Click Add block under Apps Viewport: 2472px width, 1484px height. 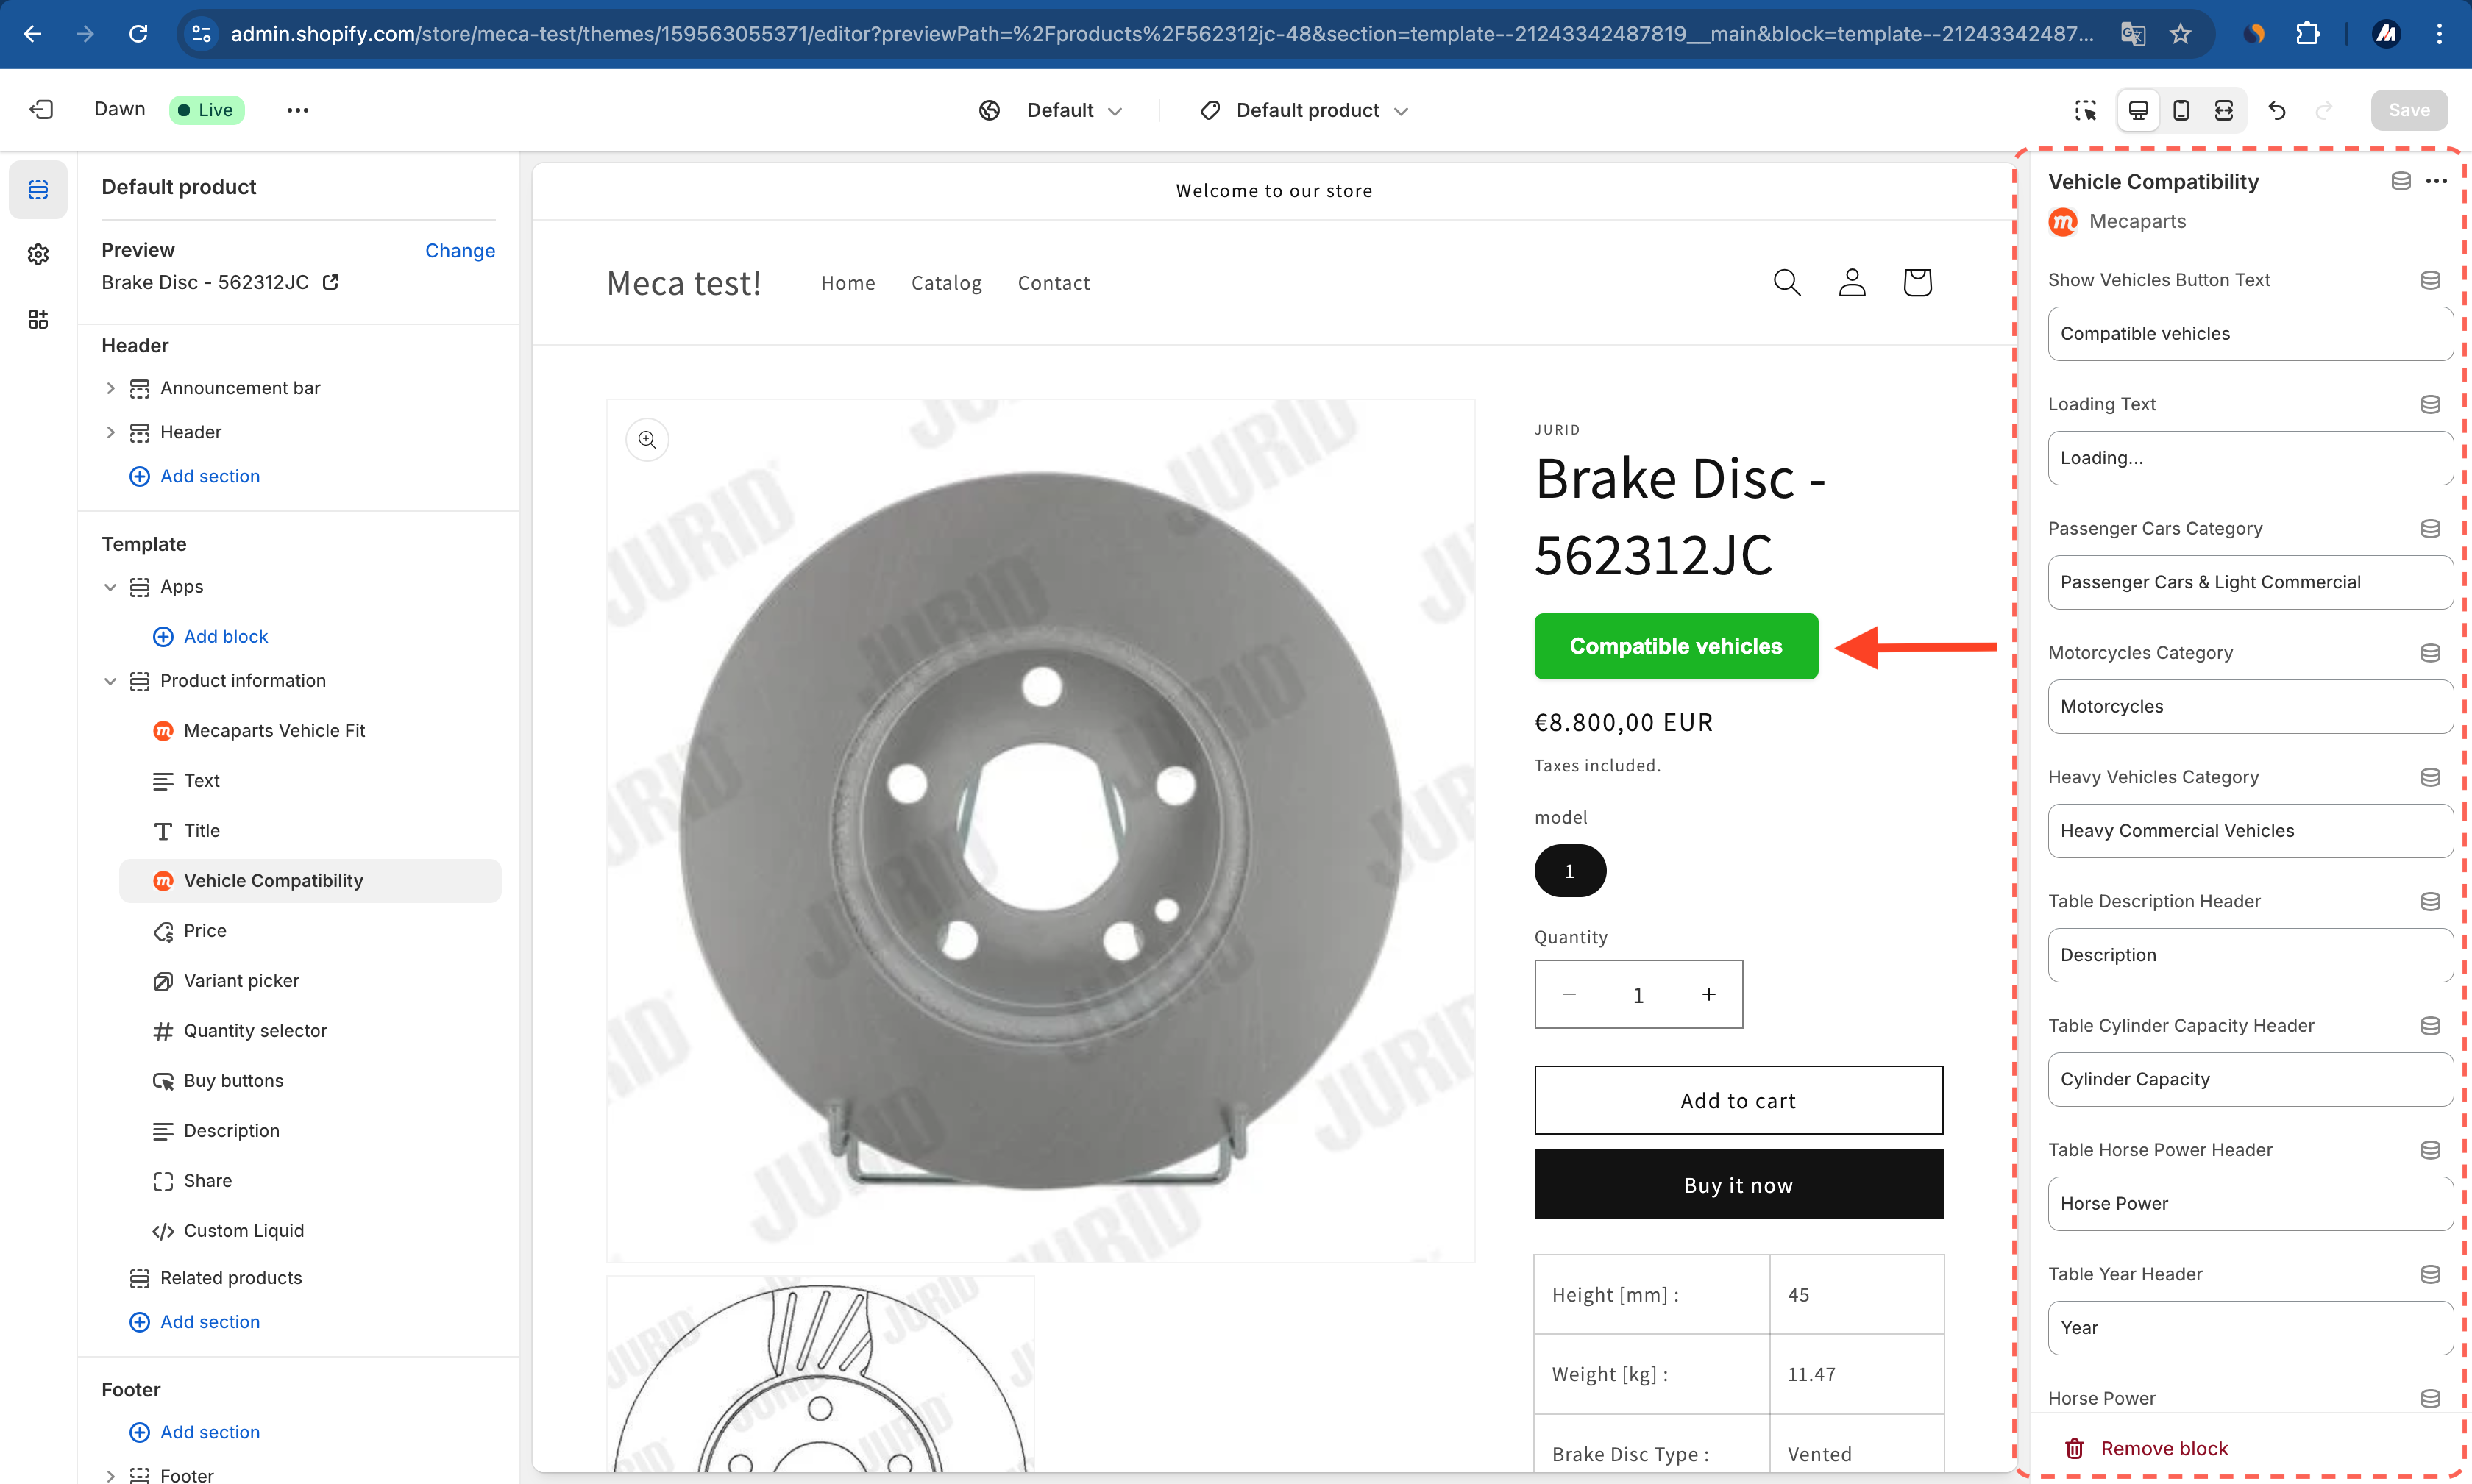[x=210, y=637]
